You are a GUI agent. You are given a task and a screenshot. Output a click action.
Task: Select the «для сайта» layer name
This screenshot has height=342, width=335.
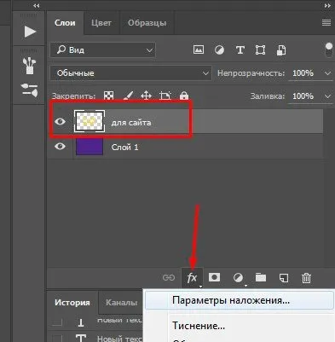pos(131,123)
